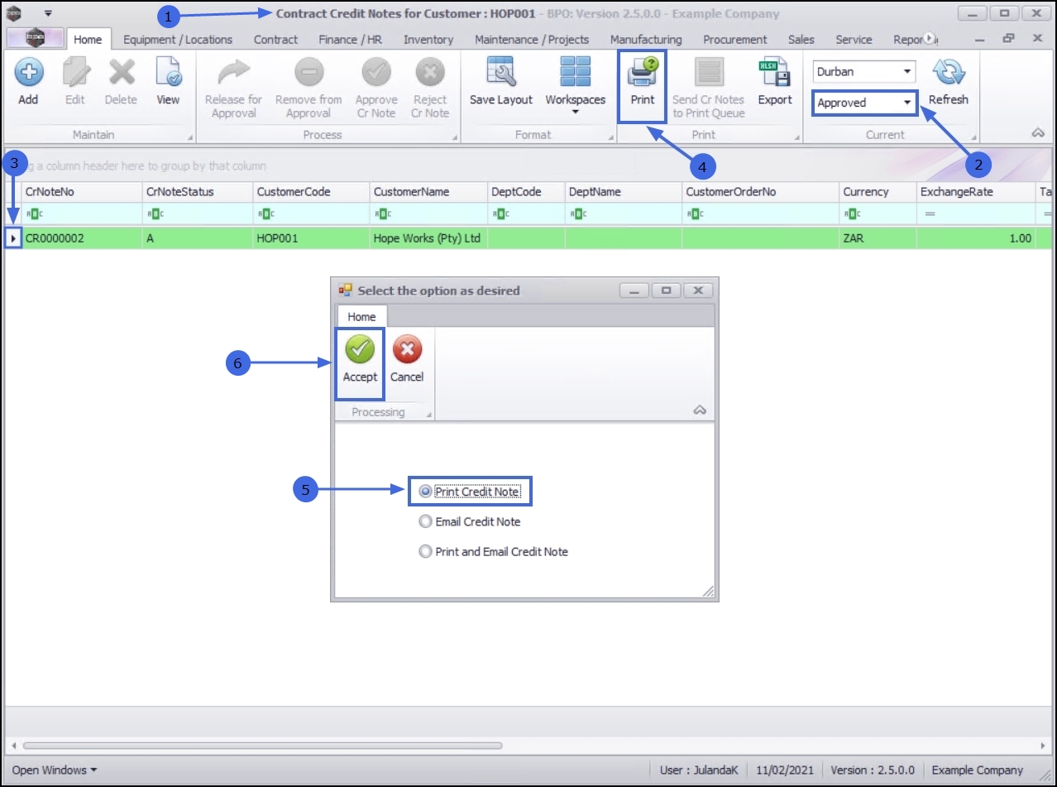Open the Equipment / Locations tab

click(x=178, y=39)
